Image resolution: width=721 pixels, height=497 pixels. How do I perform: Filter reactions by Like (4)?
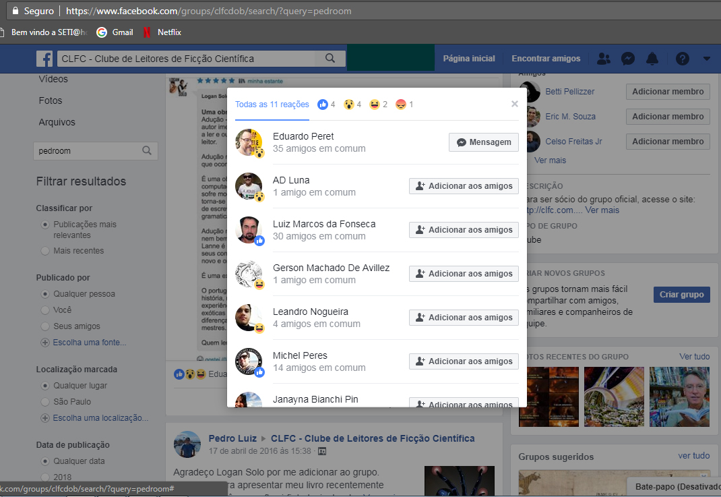[327, 105]
